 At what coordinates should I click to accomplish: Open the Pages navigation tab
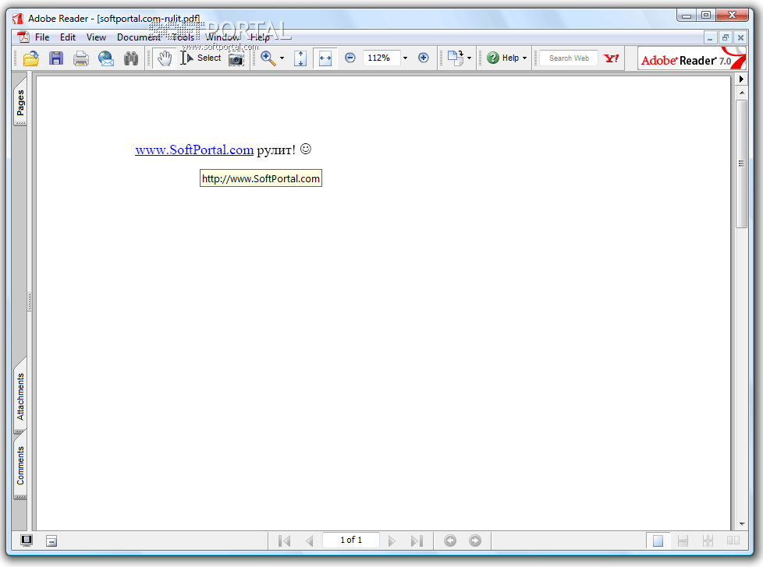pyautogui.click(x=20, y=101)
